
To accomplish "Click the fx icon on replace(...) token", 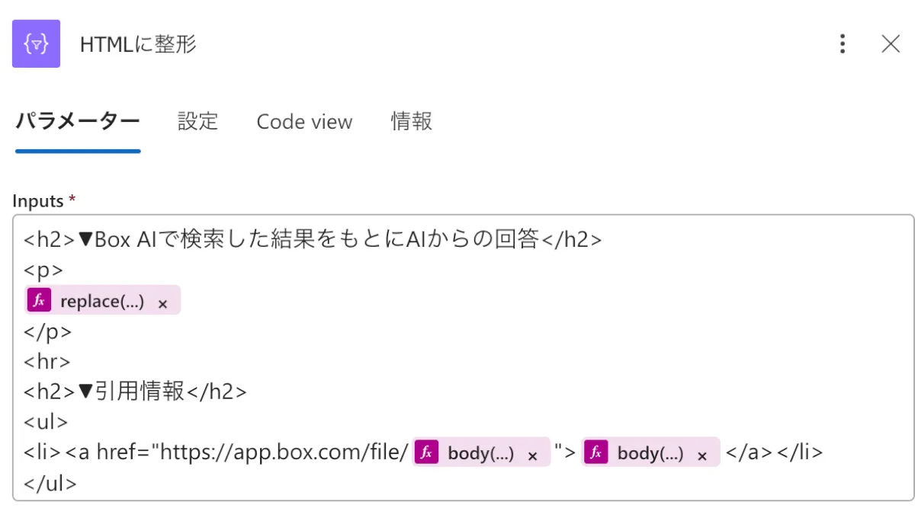I will (38, 301).
